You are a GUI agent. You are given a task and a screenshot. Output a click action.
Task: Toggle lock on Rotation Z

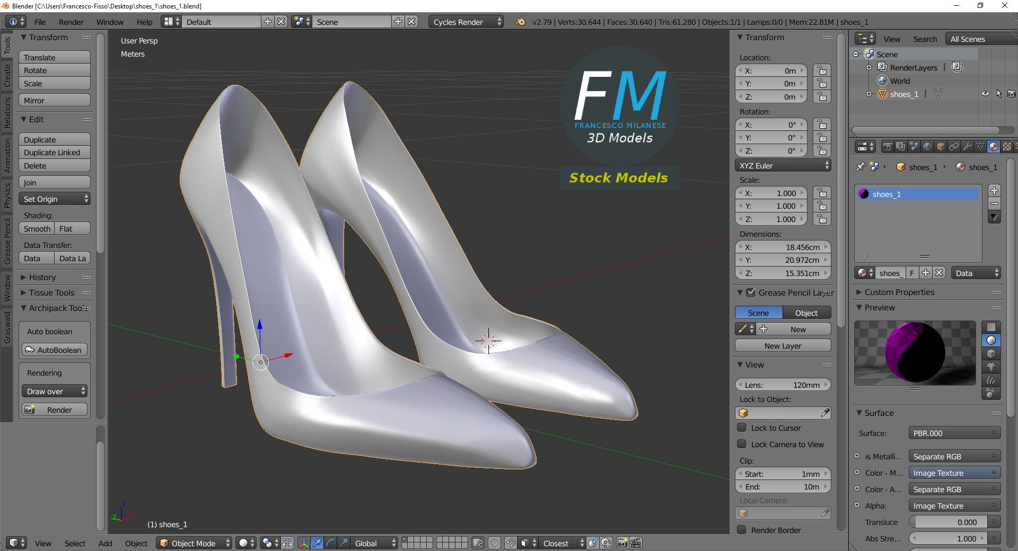click(822, 150)
